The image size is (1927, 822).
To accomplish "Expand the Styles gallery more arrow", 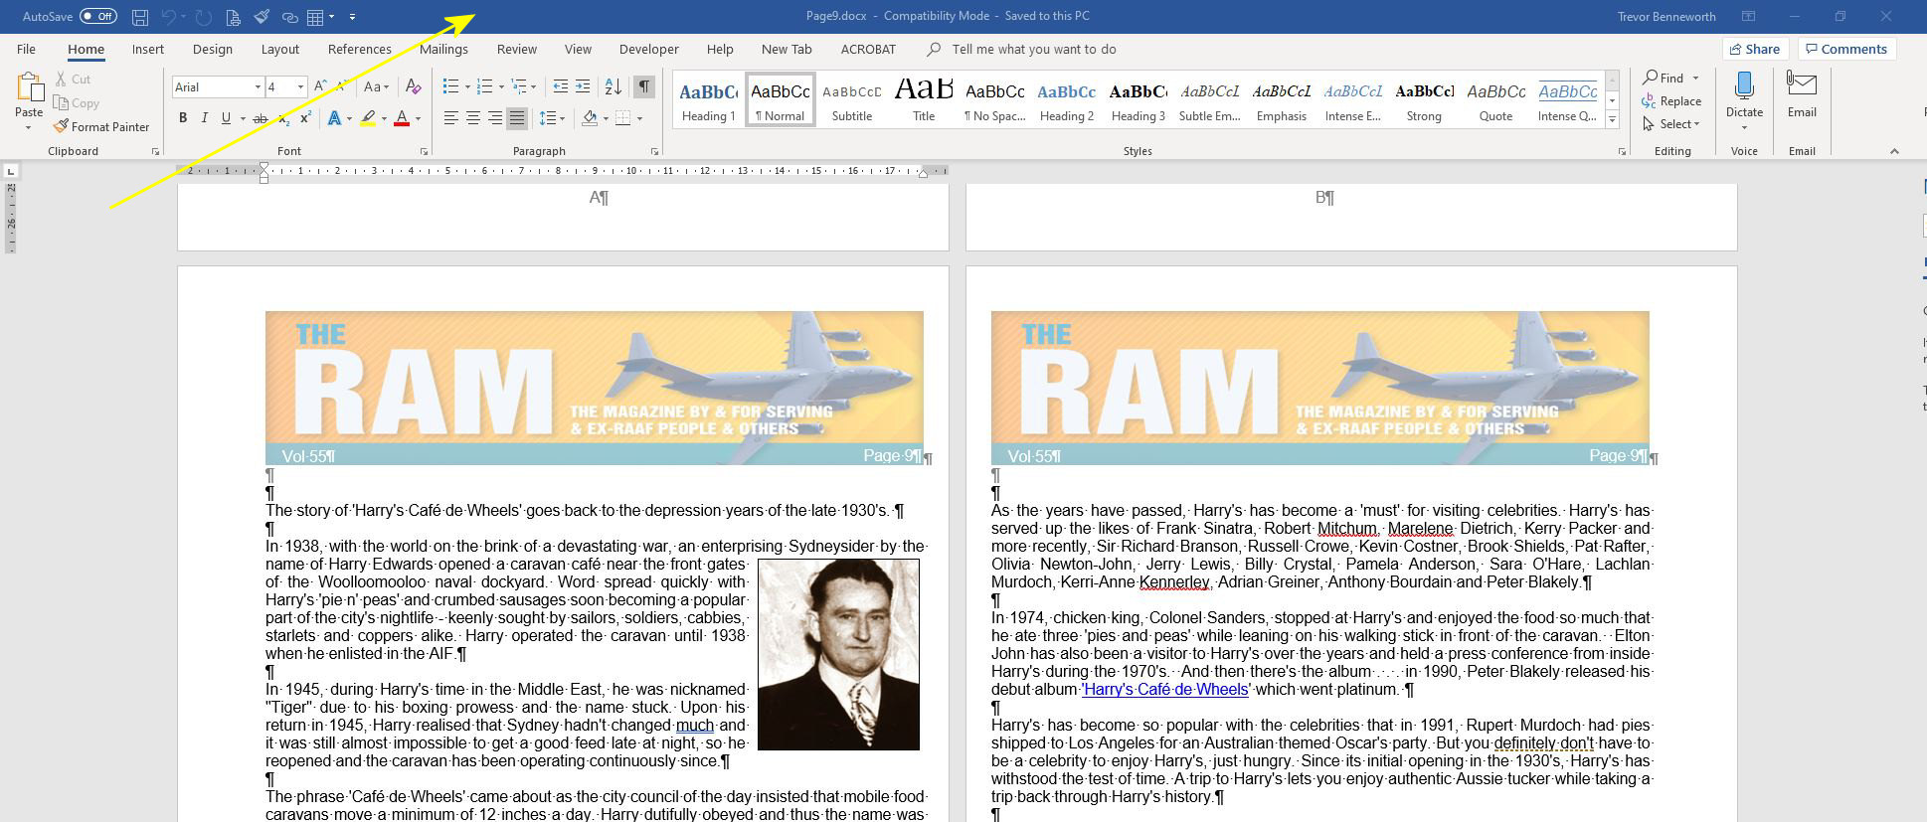I will pyautogui.click(x=1613, y=121).
